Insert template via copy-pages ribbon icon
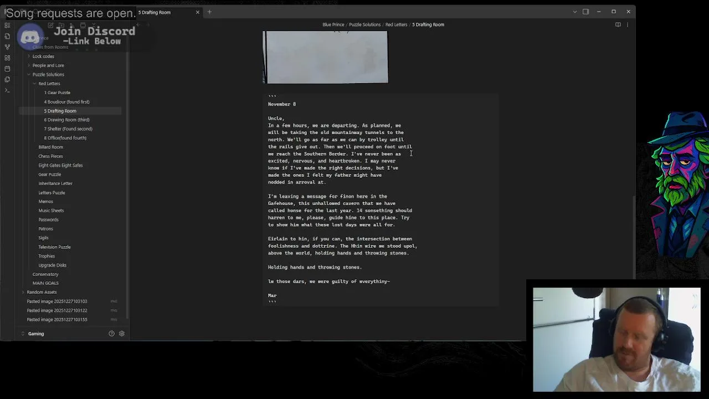 tap(7, 79)
